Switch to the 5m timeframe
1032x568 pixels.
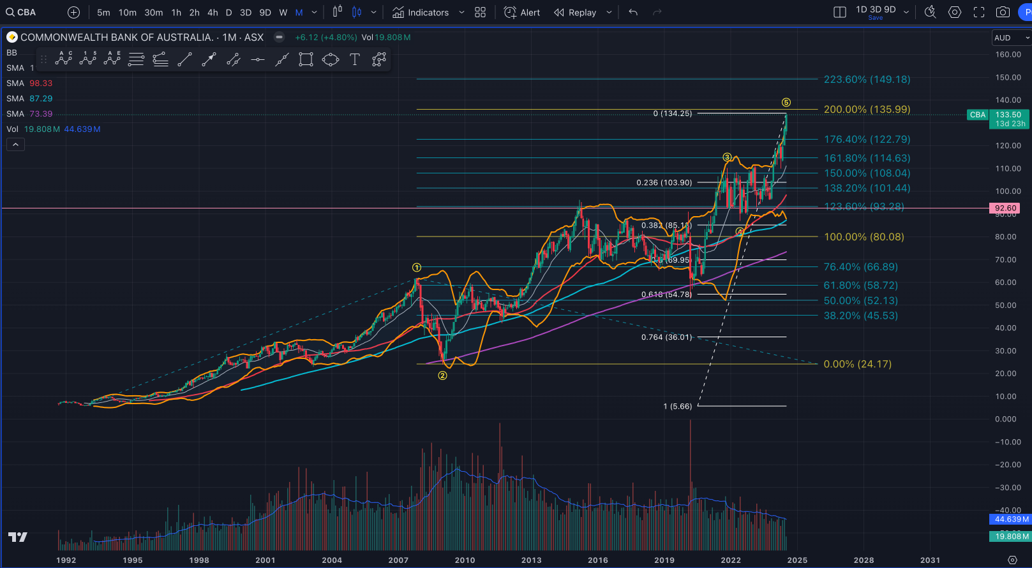pos(103,12)
